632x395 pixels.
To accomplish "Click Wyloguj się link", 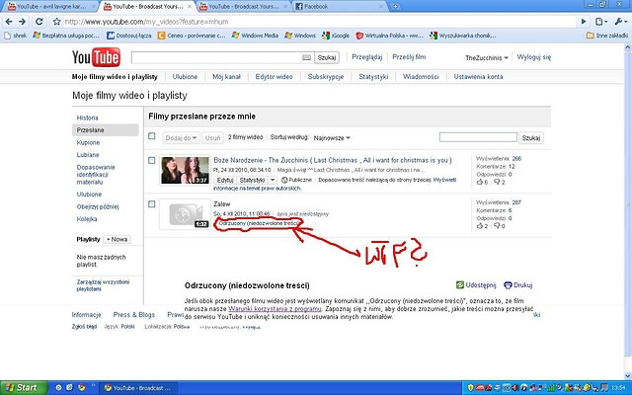I will point(534,57).
